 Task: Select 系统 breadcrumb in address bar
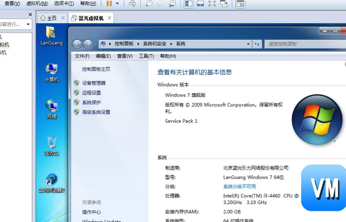tap(181, 44)
